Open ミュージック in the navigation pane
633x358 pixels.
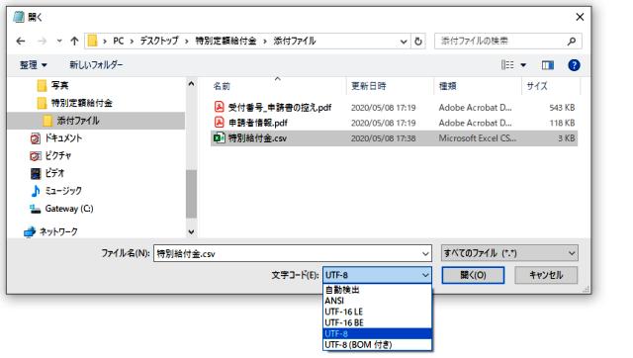click(63, 191)
